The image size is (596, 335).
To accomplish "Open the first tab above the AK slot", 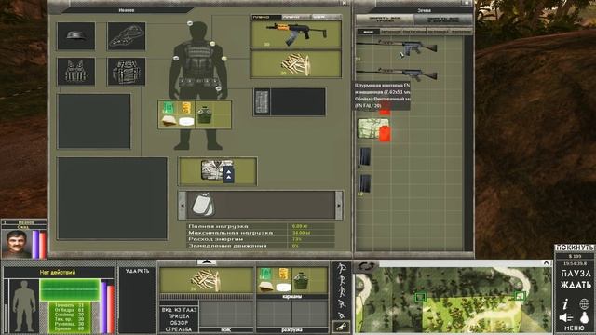I will (266, 17).
